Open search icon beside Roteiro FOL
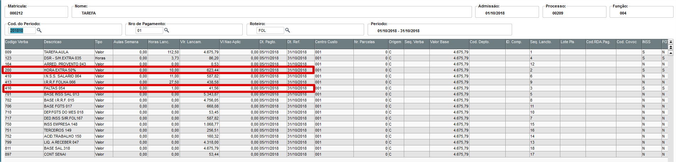 (x=287, y=30)
